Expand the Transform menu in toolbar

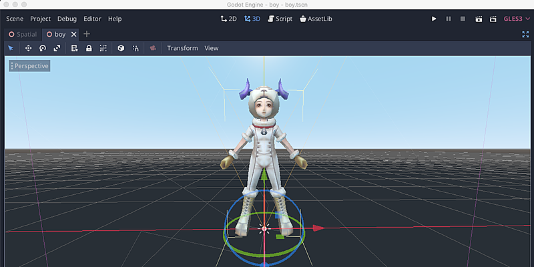[182, 48]
